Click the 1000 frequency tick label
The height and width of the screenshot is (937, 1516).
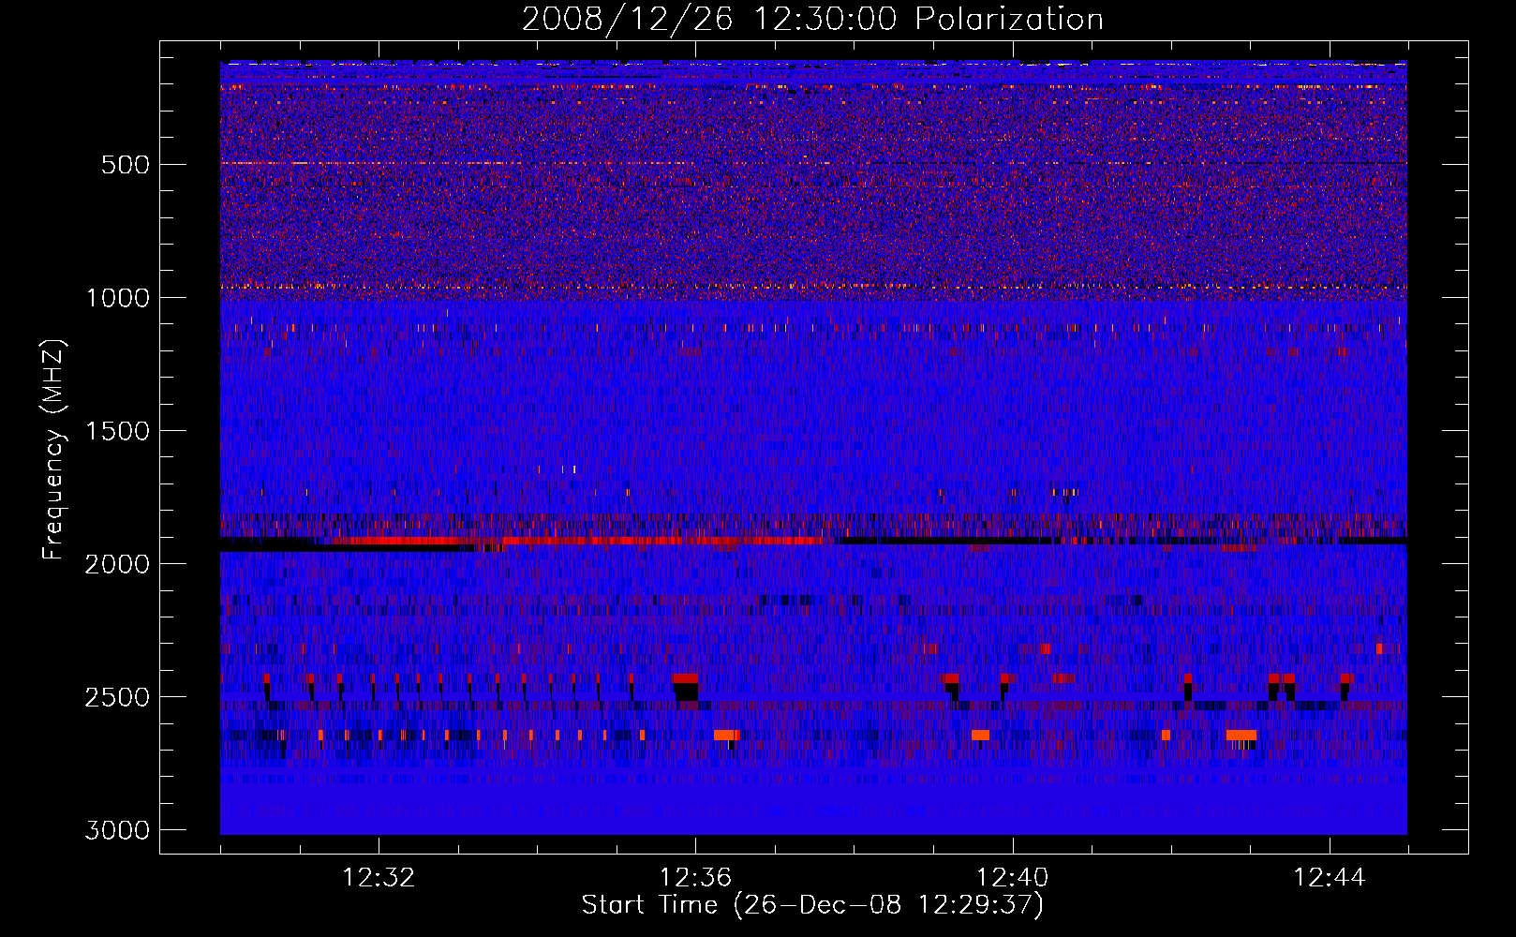(117, 298)
